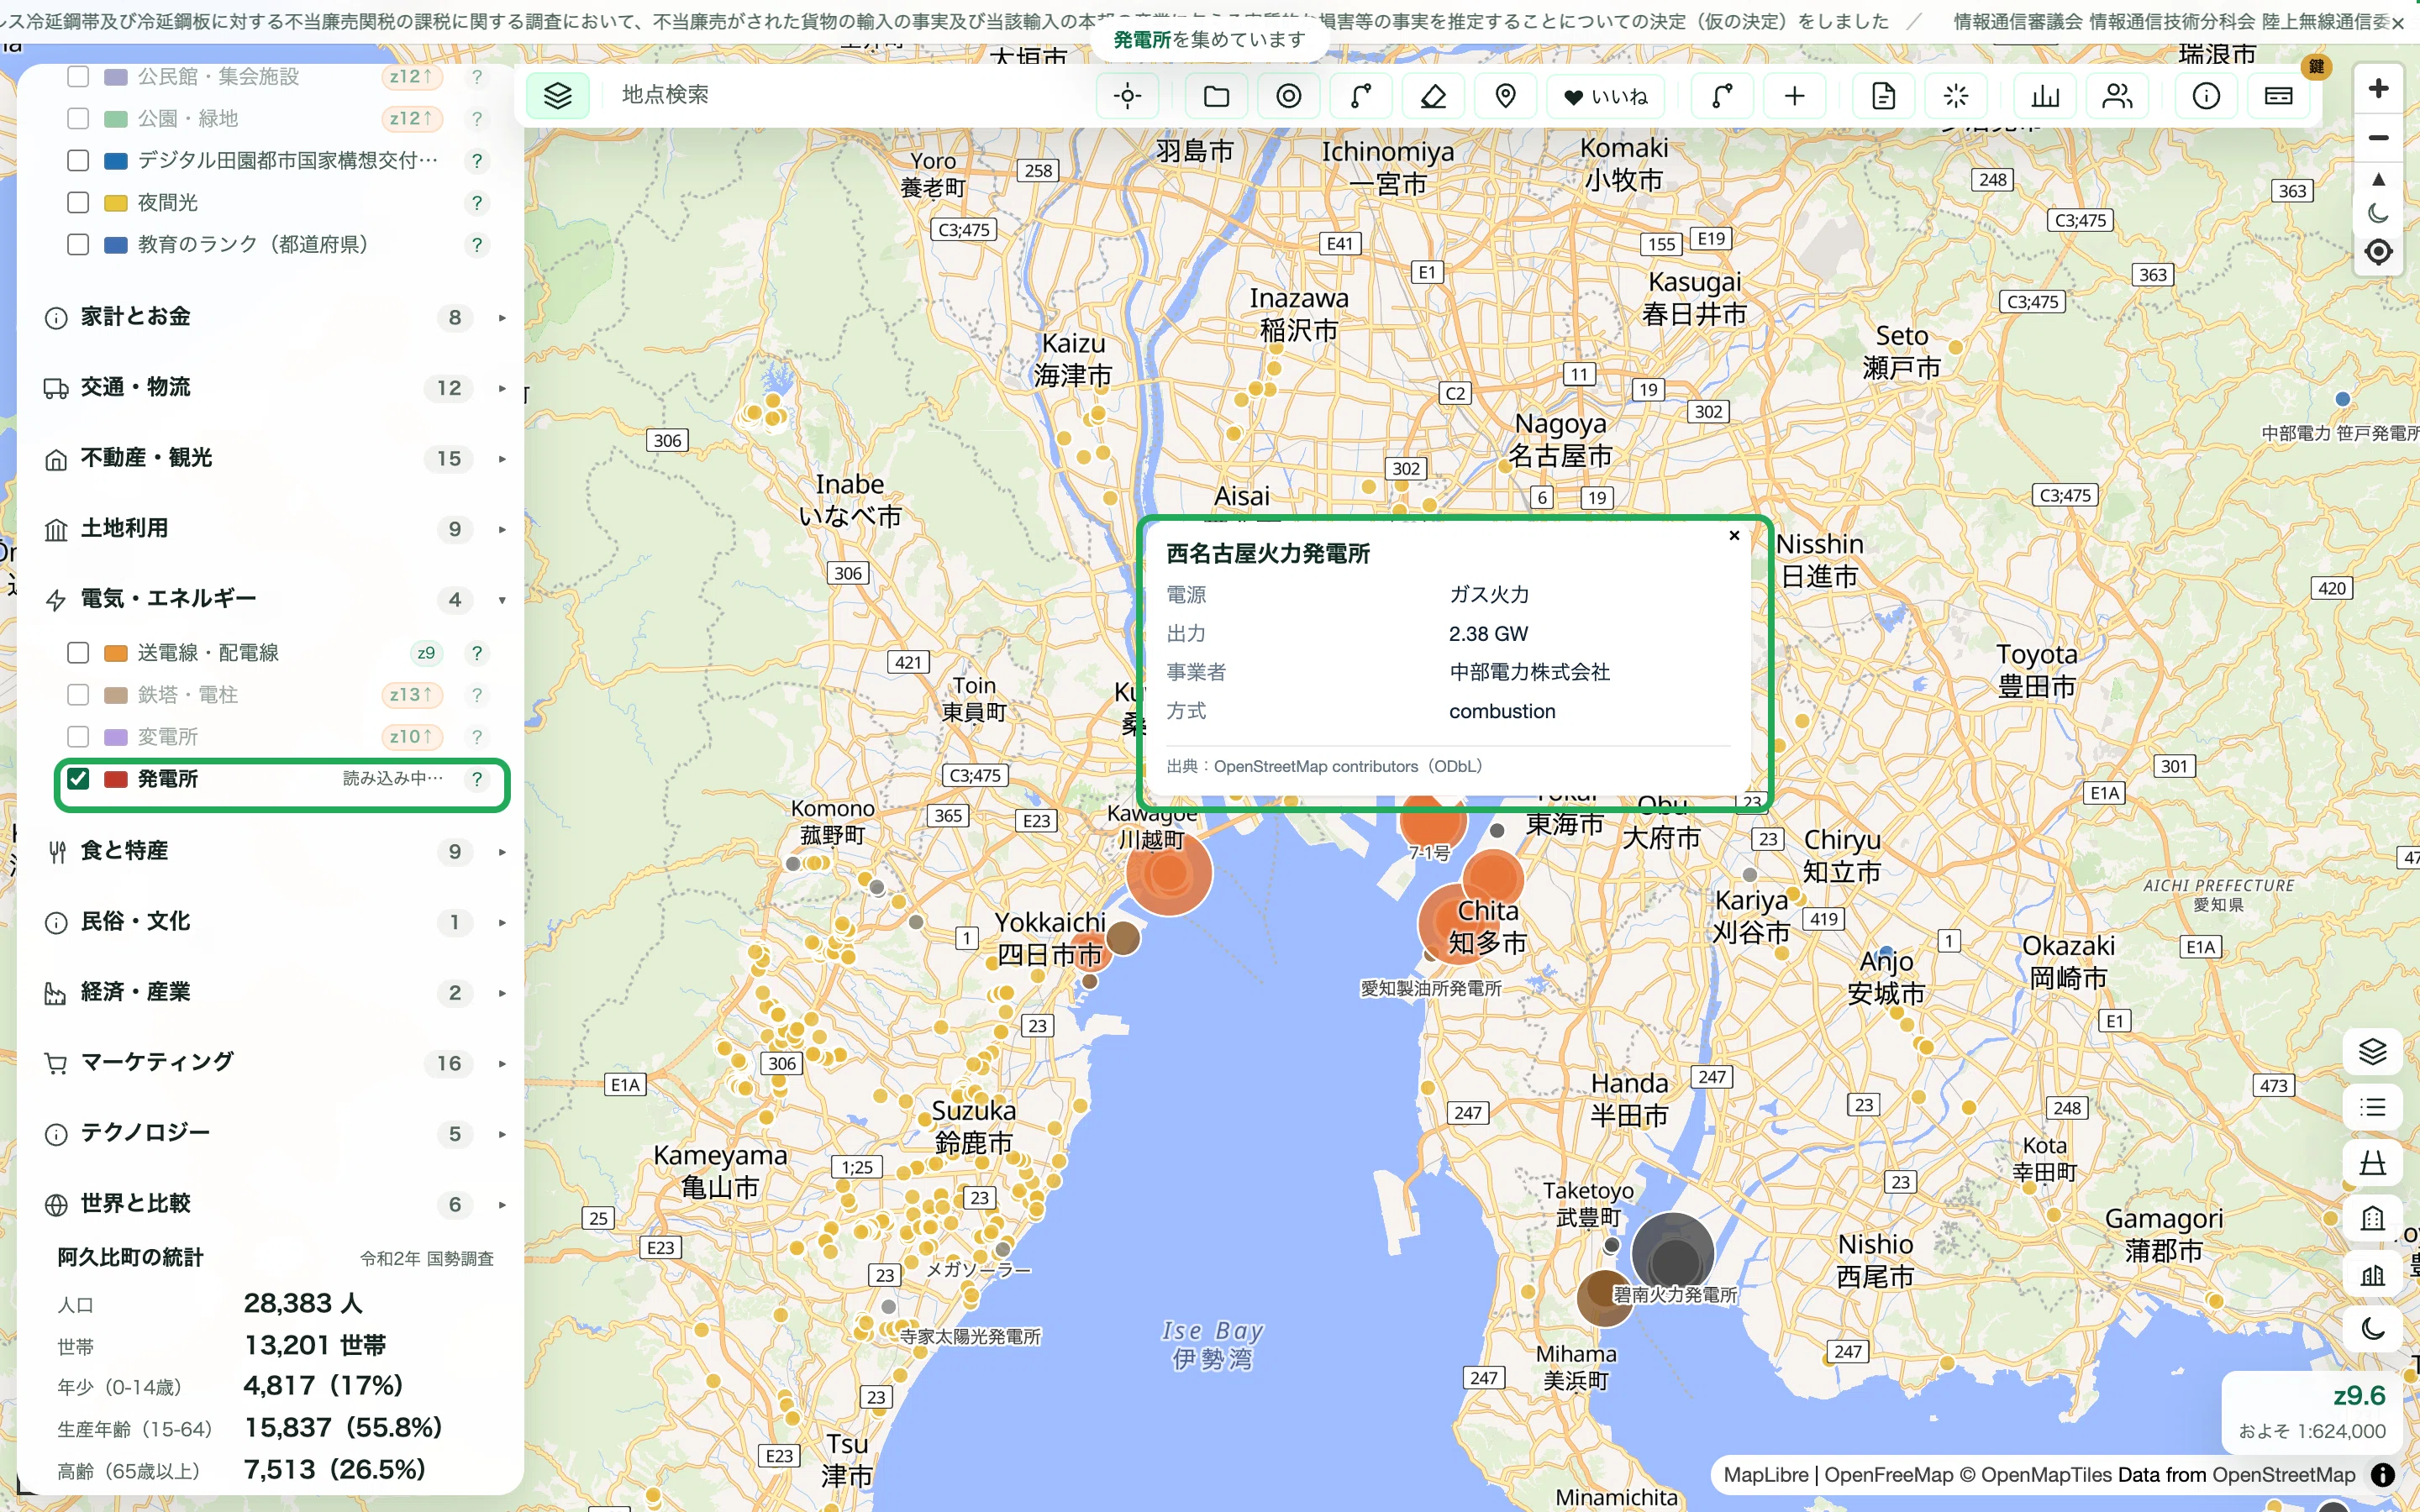Viewport: 2420px width, 1512px height.
Task: Click the いいね like button
Action: pos(1605,96)
